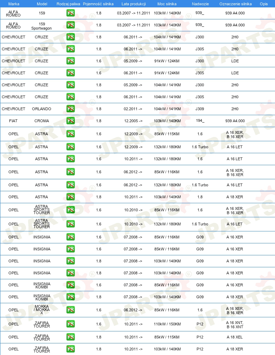Click the A 18 XEL engine code cell
275x355 pixels.
235,337
